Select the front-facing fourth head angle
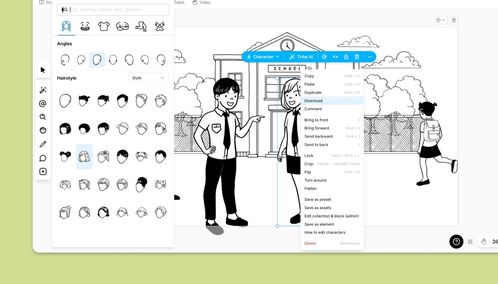Image resolution: width=498 pixels, height=284 pixels. (113, 60)
